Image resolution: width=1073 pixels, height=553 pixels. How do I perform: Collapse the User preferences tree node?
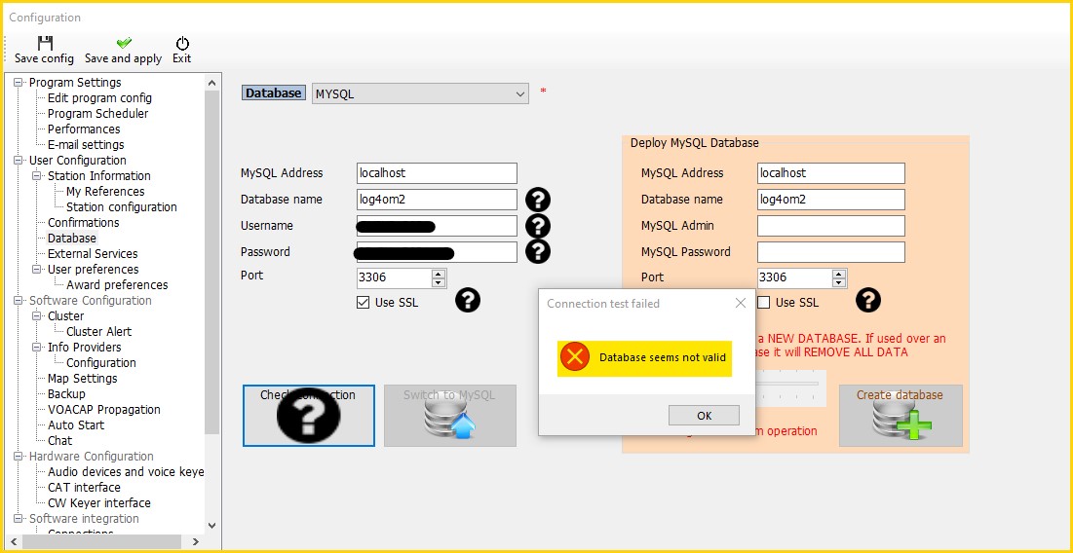point(37,270)
